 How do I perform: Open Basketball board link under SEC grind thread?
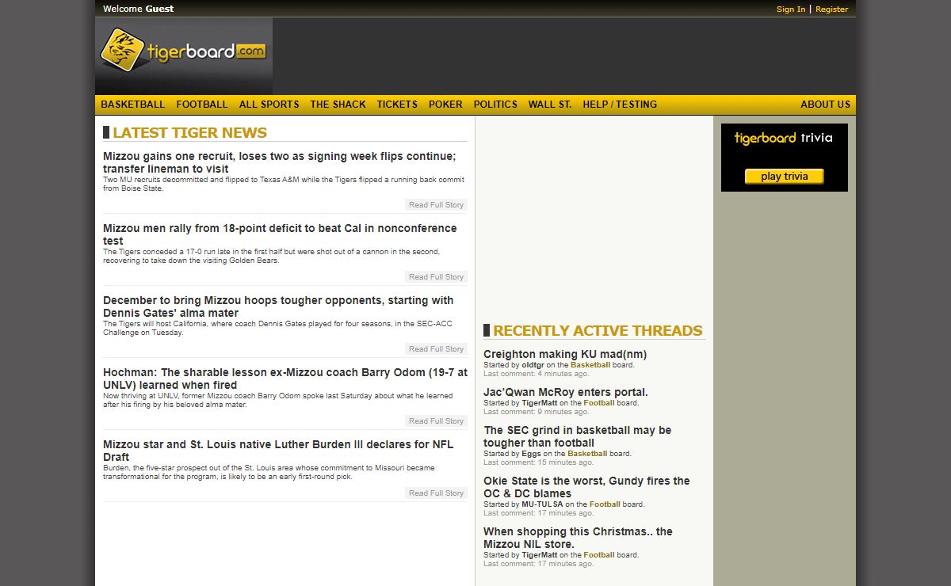[587, 454]
